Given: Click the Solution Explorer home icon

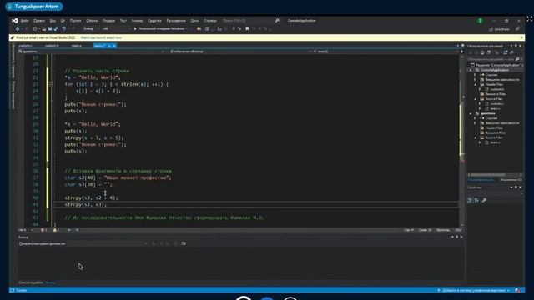Looking at the screenshot, I should tap(482, 52).
